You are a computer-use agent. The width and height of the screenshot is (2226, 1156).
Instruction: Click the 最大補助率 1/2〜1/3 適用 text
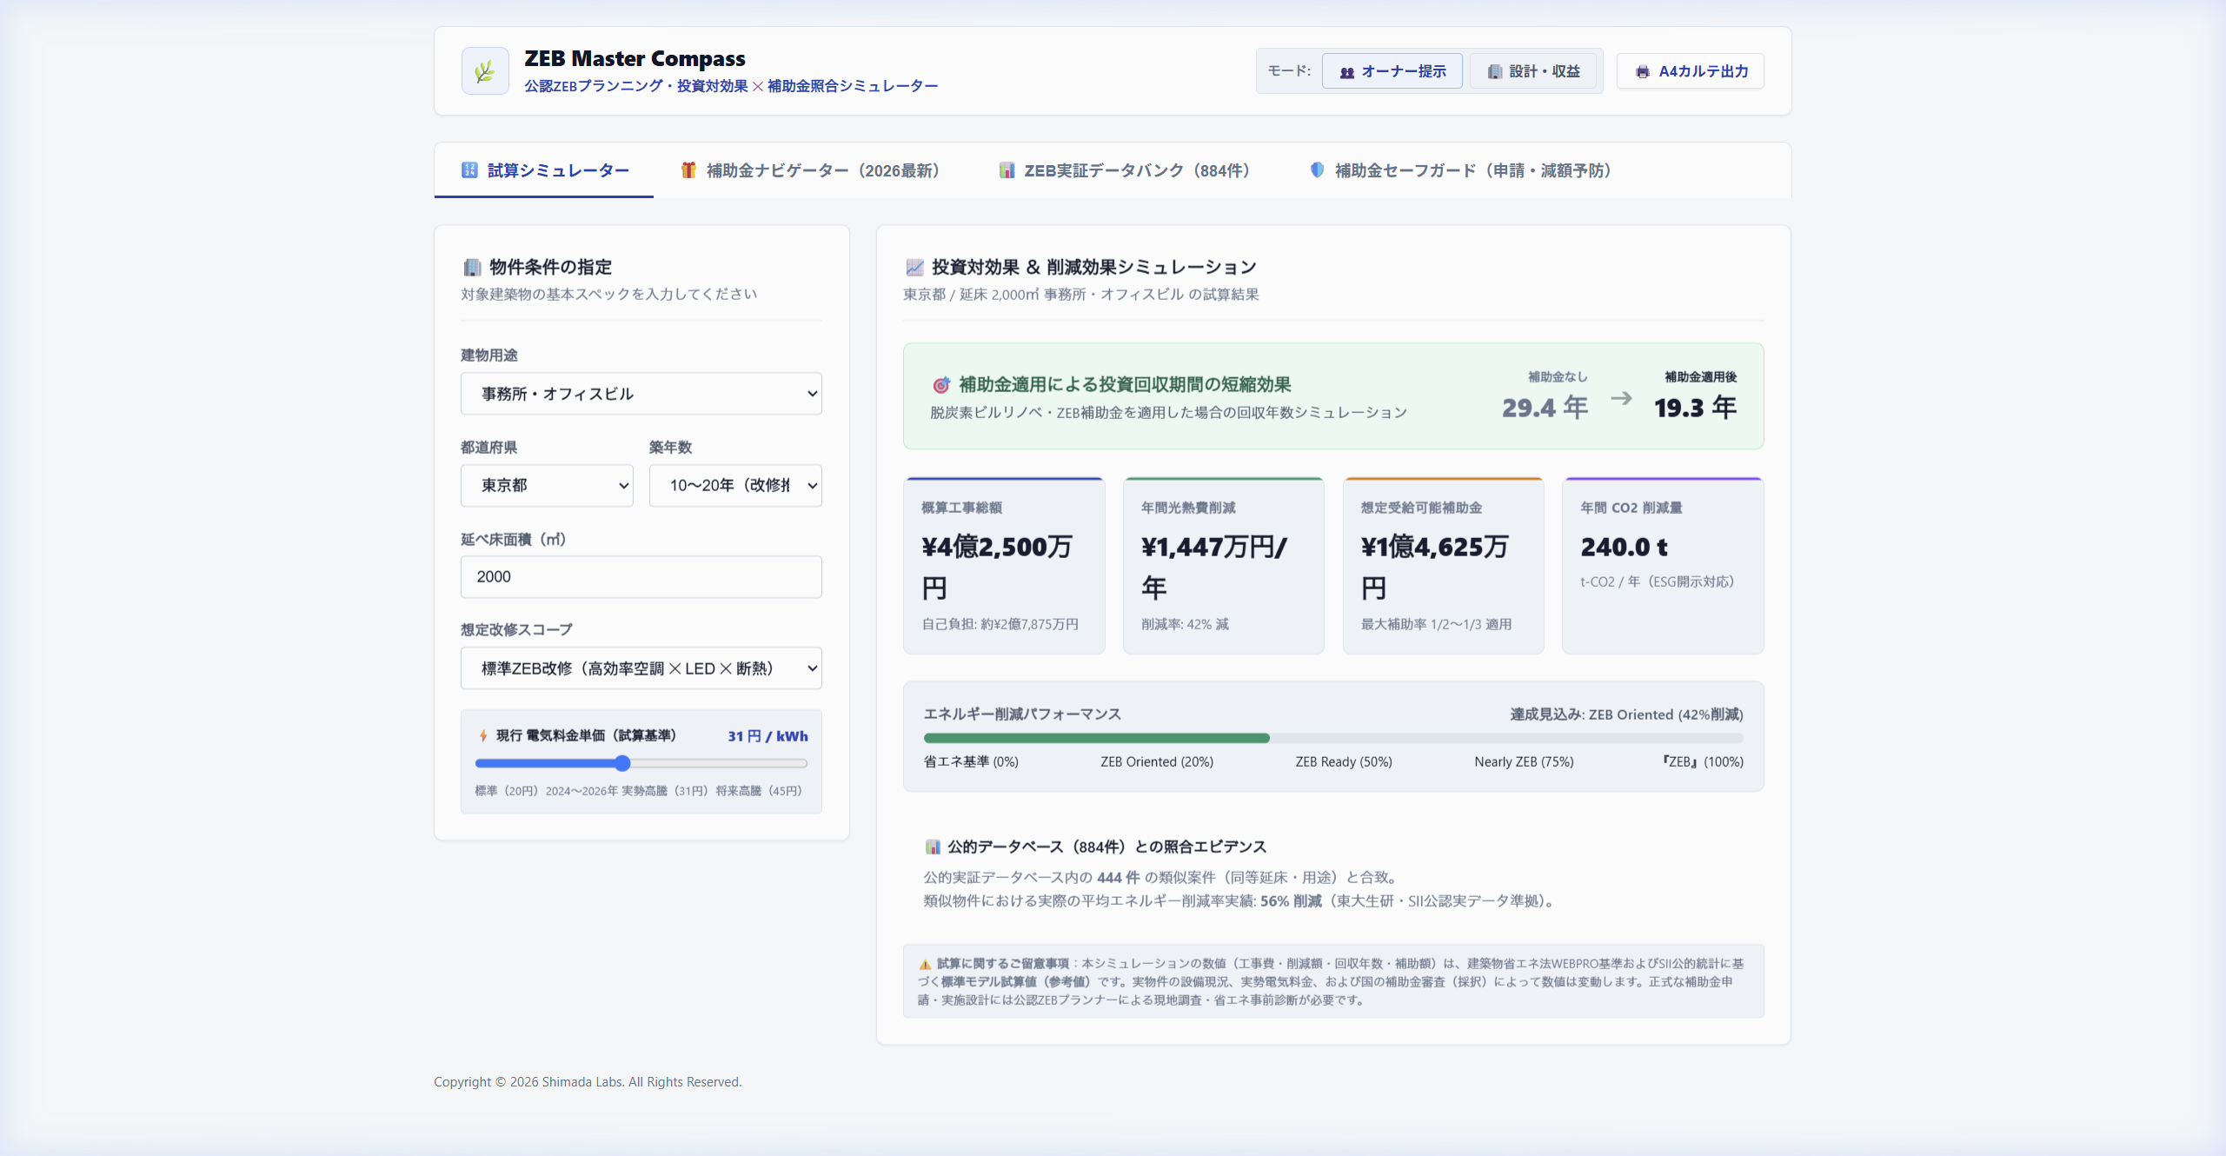(x=1436, y=624)
